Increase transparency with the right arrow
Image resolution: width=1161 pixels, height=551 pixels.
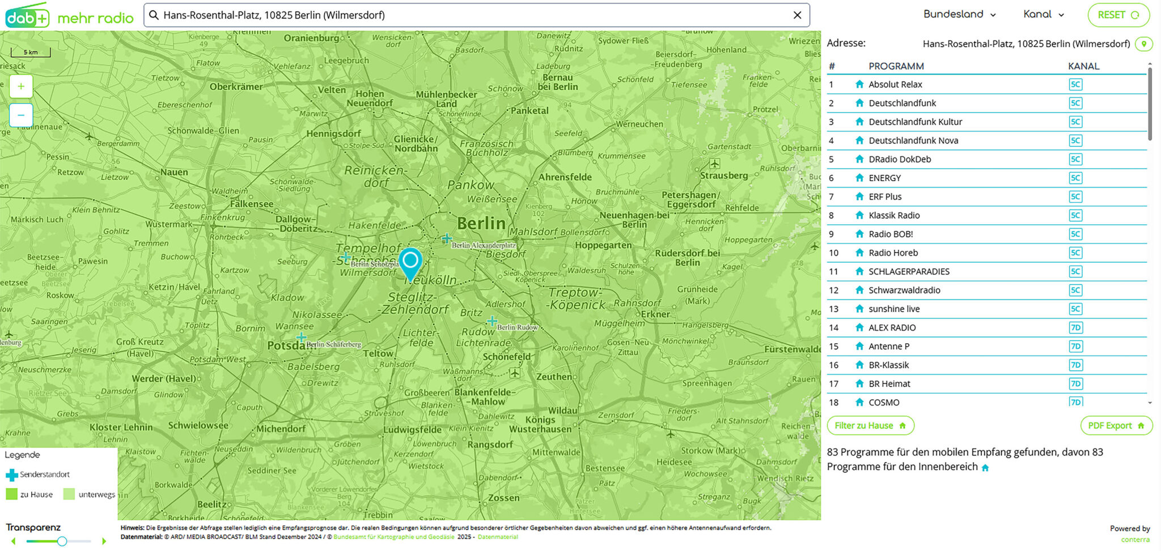[x=104, y=541]
